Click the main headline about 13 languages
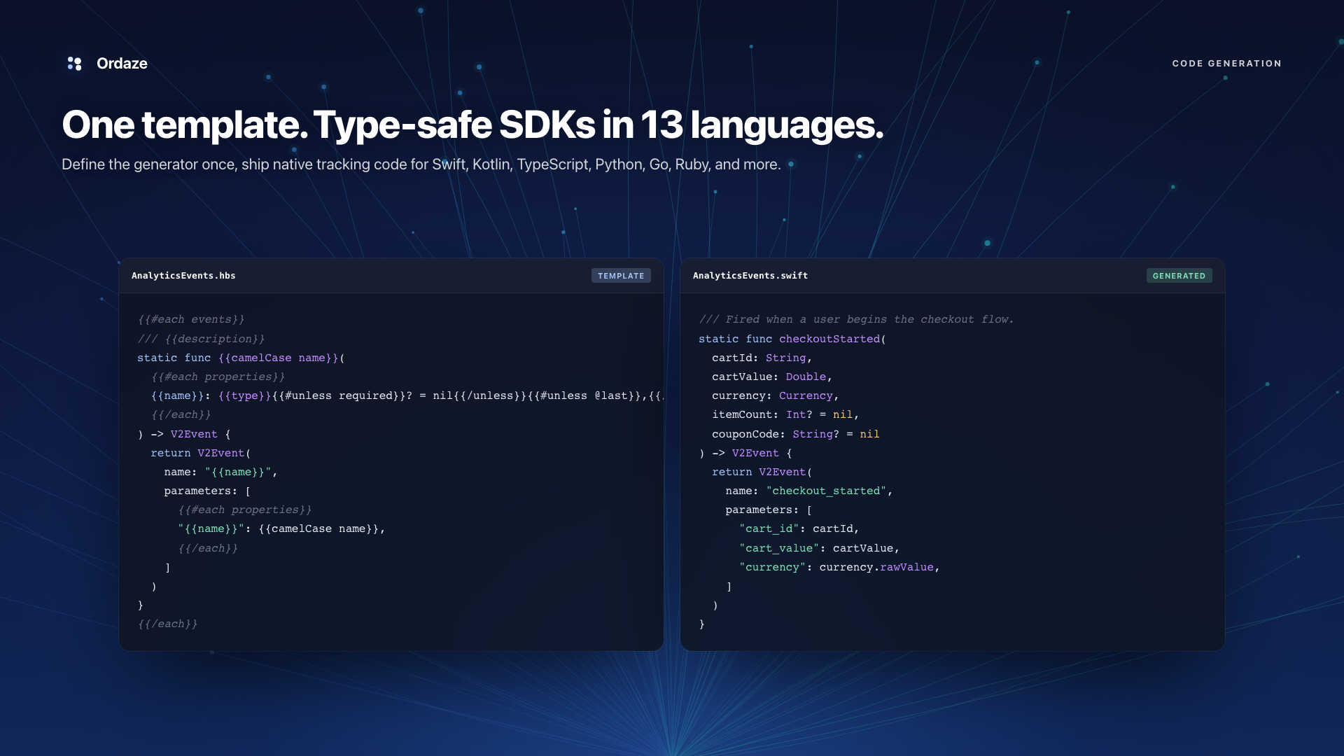The width and height of the screenshot is (1344, 756). pyautogui.click(x=472, y=125)
